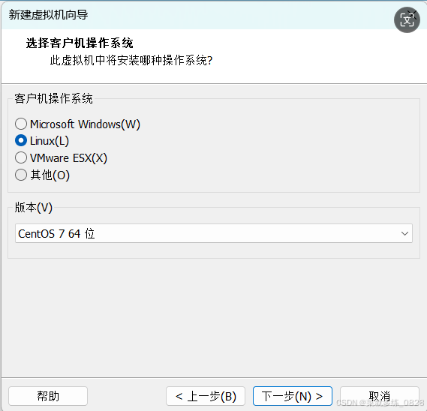The width and height of the screenshot is (427, 411).
Task: Click the 版本(V) group label
Action: (x=34, y=208)
